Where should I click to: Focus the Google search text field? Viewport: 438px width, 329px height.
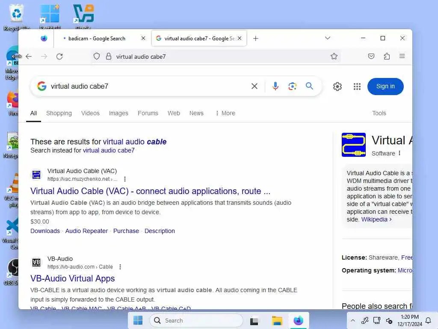click(148, 86)
